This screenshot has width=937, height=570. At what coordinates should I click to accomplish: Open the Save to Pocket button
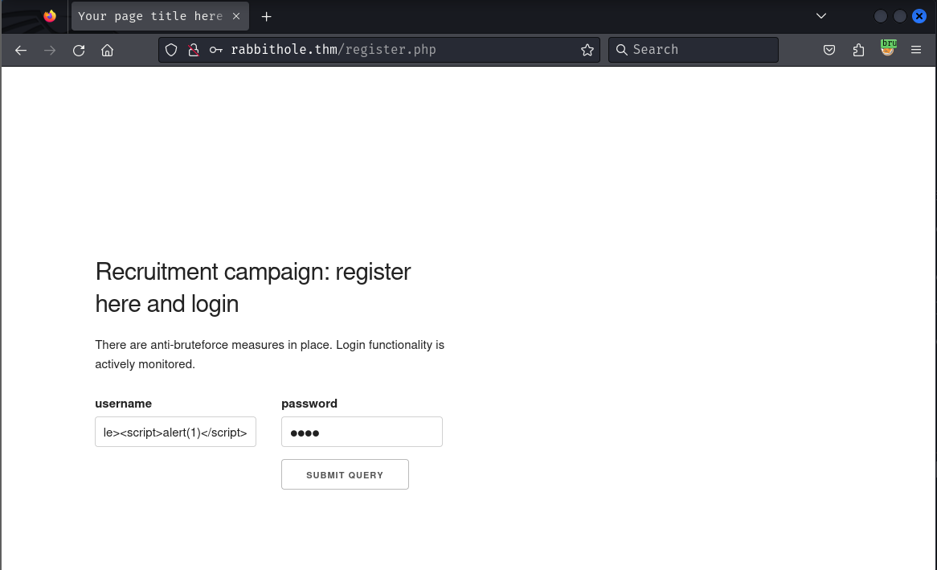tap(829, 50)
